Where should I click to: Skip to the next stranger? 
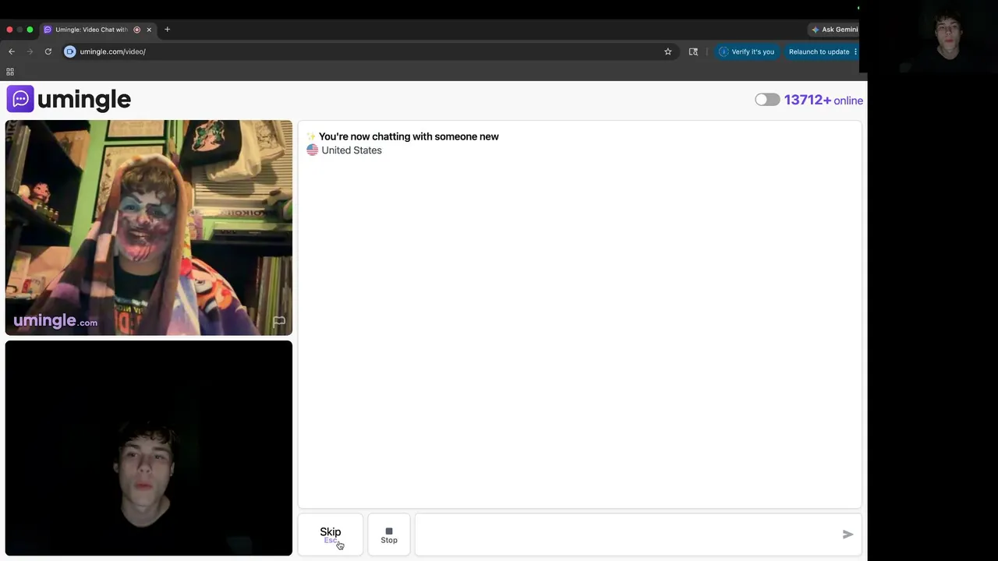coord(331,535)
